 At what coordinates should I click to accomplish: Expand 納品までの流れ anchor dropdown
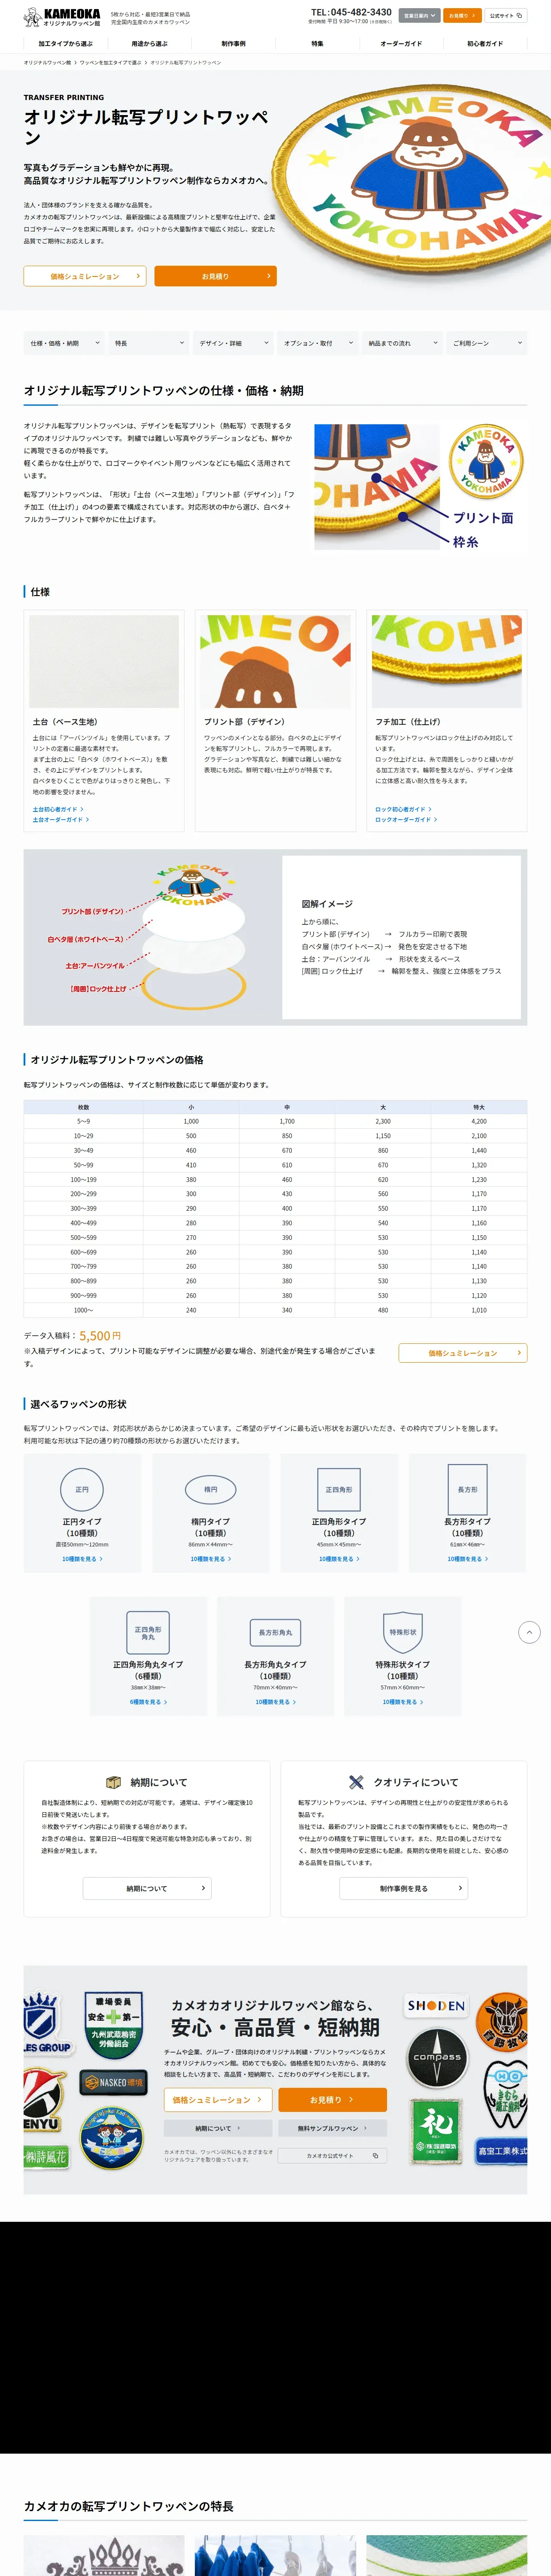coord(402,343)
